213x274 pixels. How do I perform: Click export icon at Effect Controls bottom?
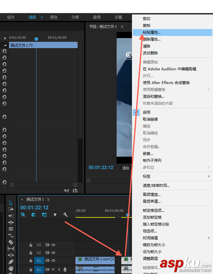(75, 191)
